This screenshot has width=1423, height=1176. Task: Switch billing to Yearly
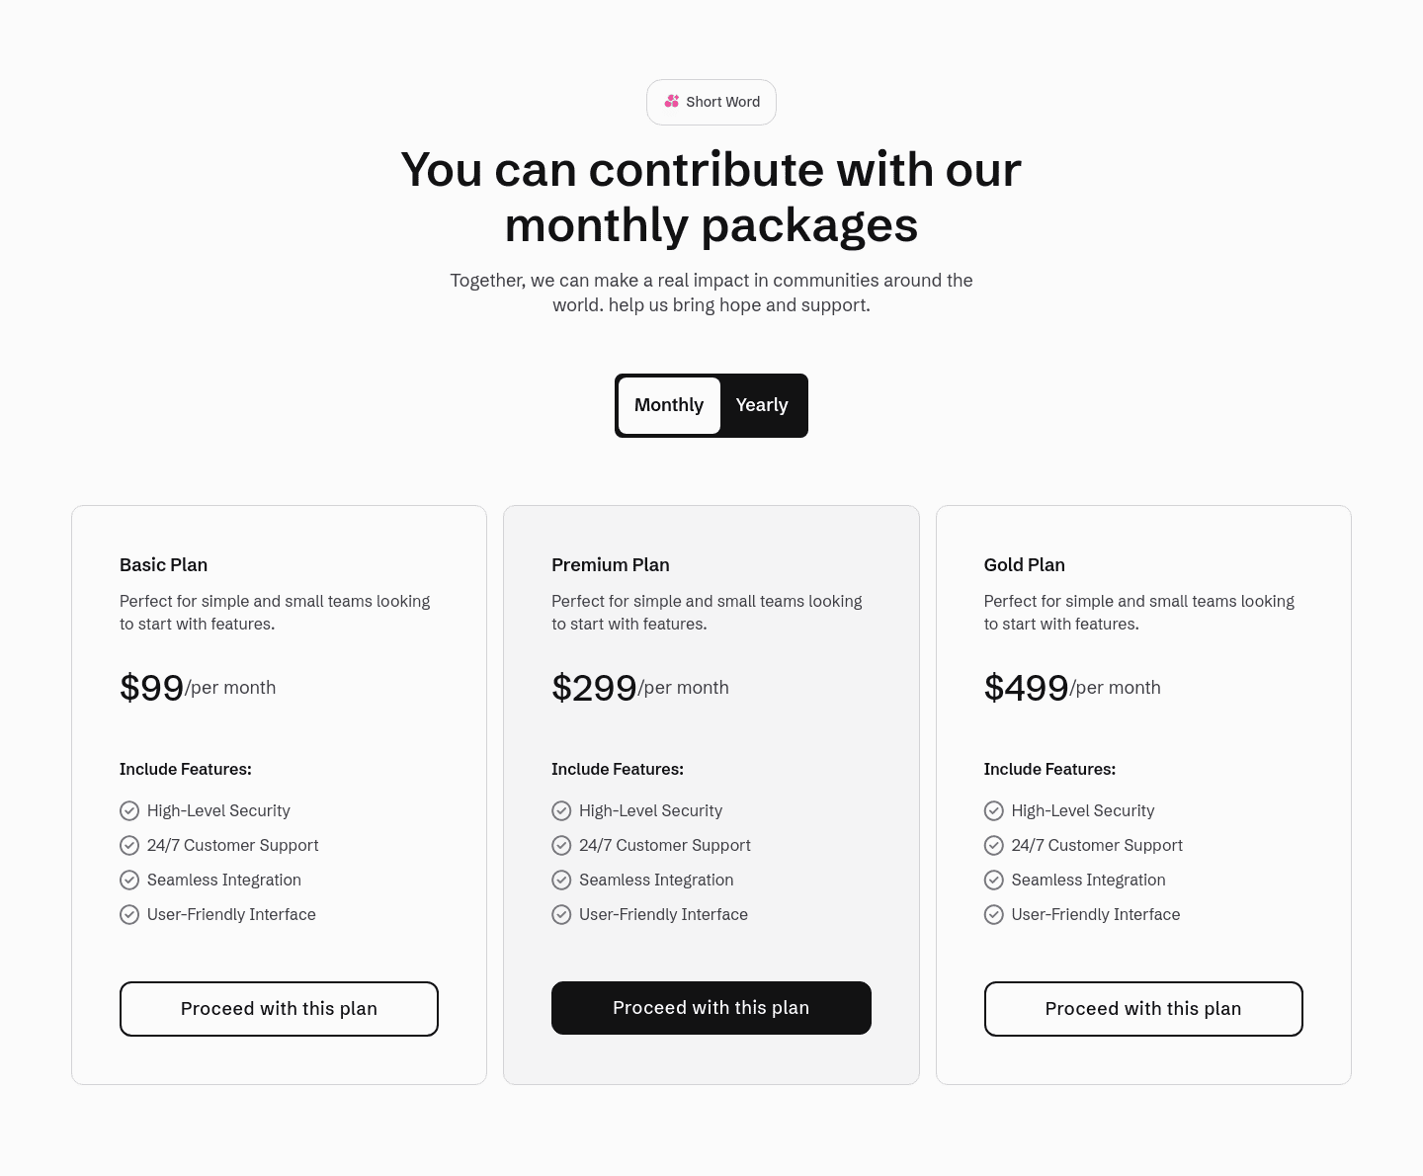[762, 405]
